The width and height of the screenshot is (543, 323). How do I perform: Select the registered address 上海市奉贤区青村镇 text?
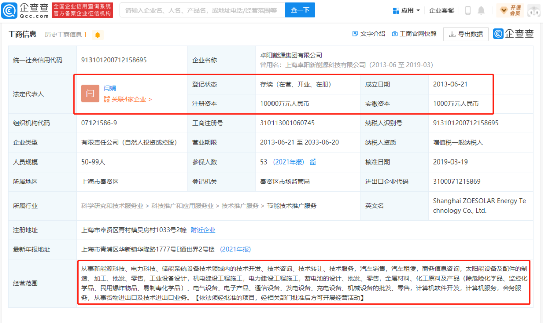[x=134, y=230]
